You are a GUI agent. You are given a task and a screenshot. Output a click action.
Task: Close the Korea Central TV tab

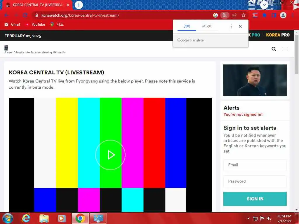click(x=68, y=5)
